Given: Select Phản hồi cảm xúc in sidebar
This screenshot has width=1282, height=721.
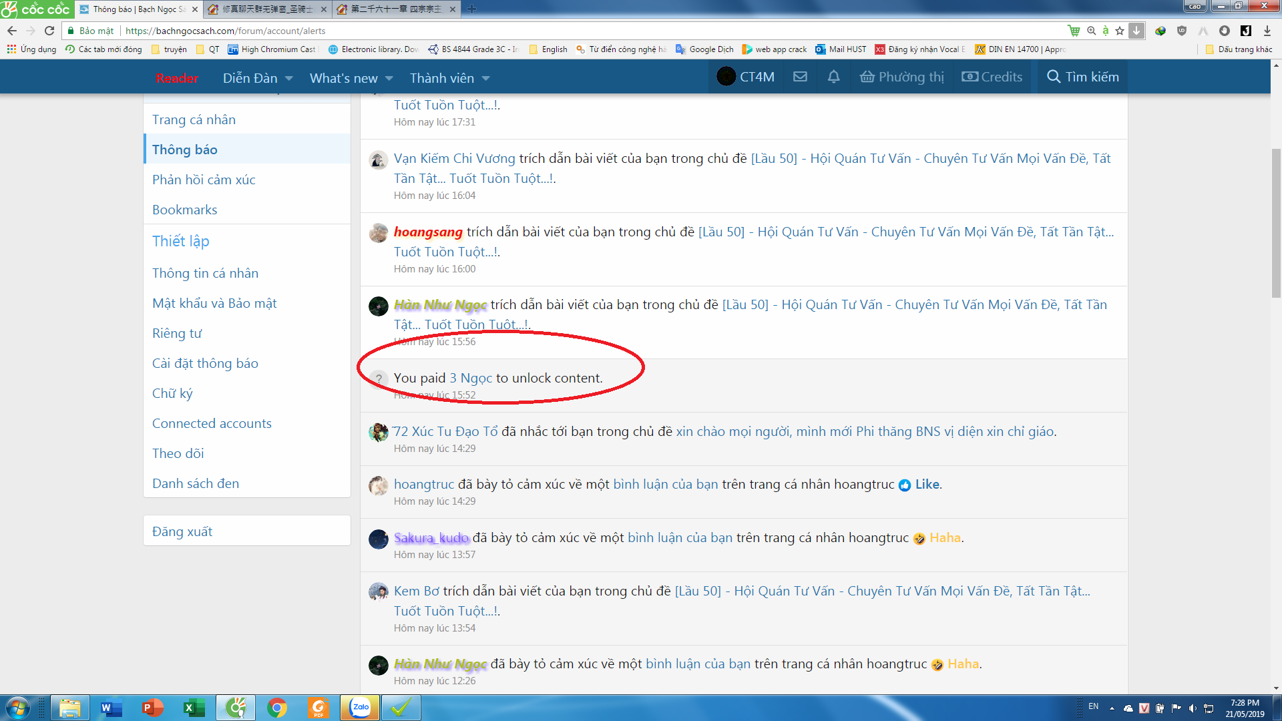Looking at the screenshot, I should coord(204,180).
